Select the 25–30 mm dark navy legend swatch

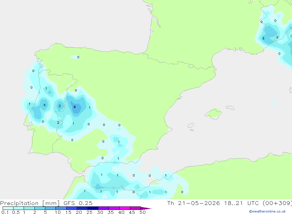click(93, 208)
